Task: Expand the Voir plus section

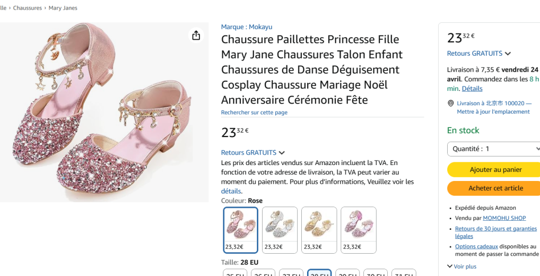Action: coord(461,266)
